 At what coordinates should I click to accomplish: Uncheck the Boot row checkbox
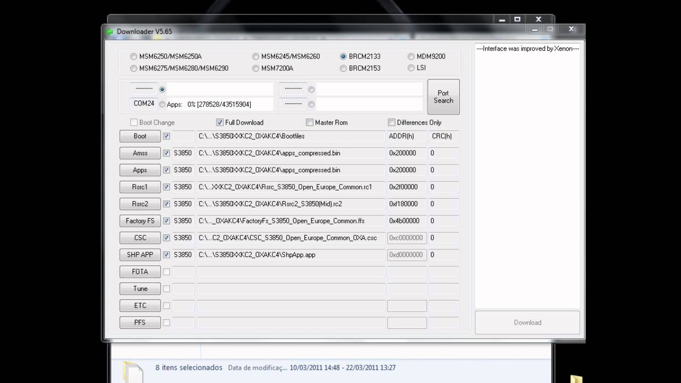tap(167, 136)
